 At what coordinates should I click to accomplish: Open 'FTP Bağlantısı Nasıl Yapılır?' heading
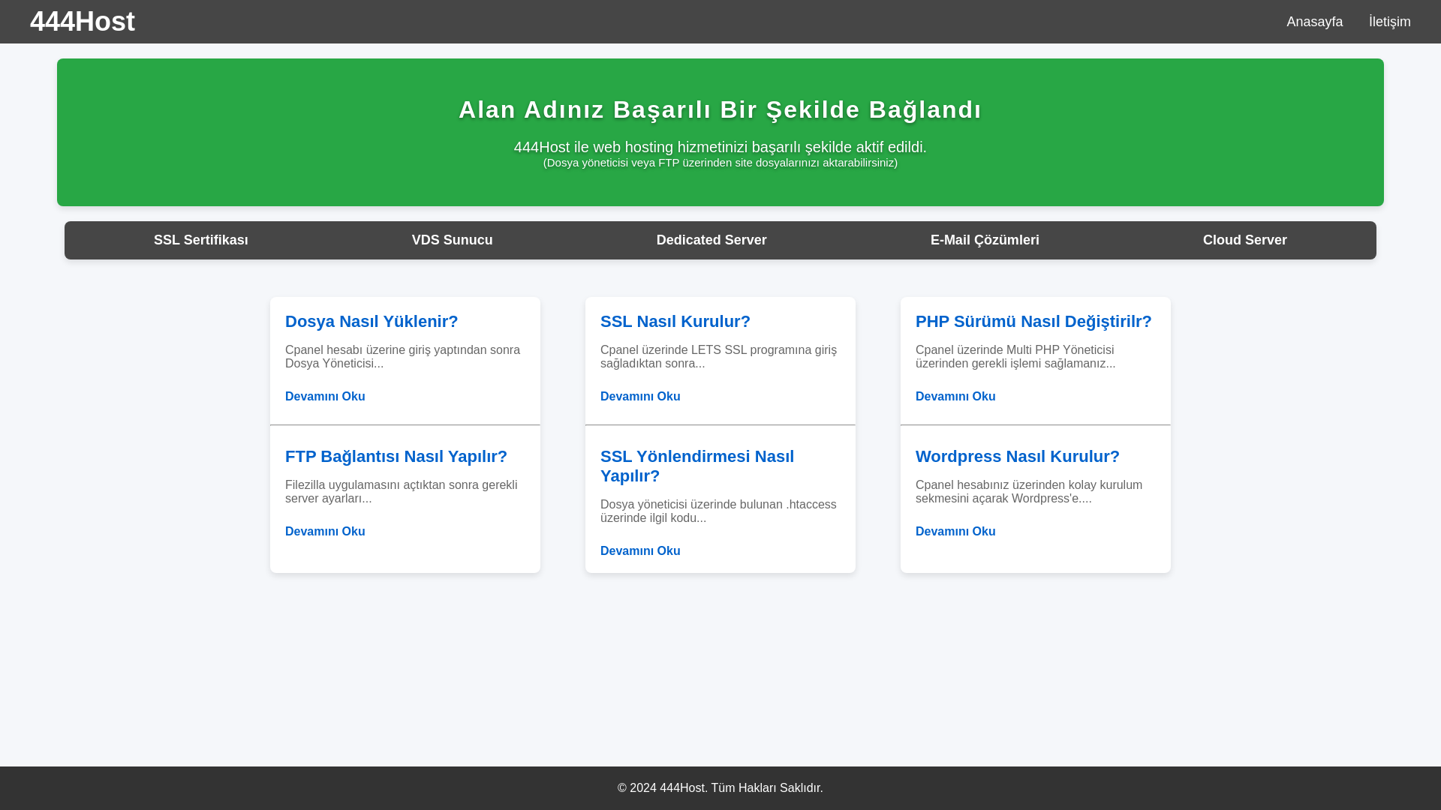coord(396,456)
